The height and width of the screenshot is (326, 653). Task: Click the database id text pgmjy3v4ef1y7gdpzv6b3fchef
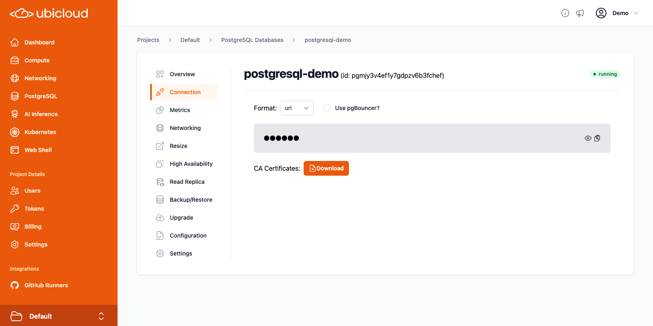pos(397,75)
